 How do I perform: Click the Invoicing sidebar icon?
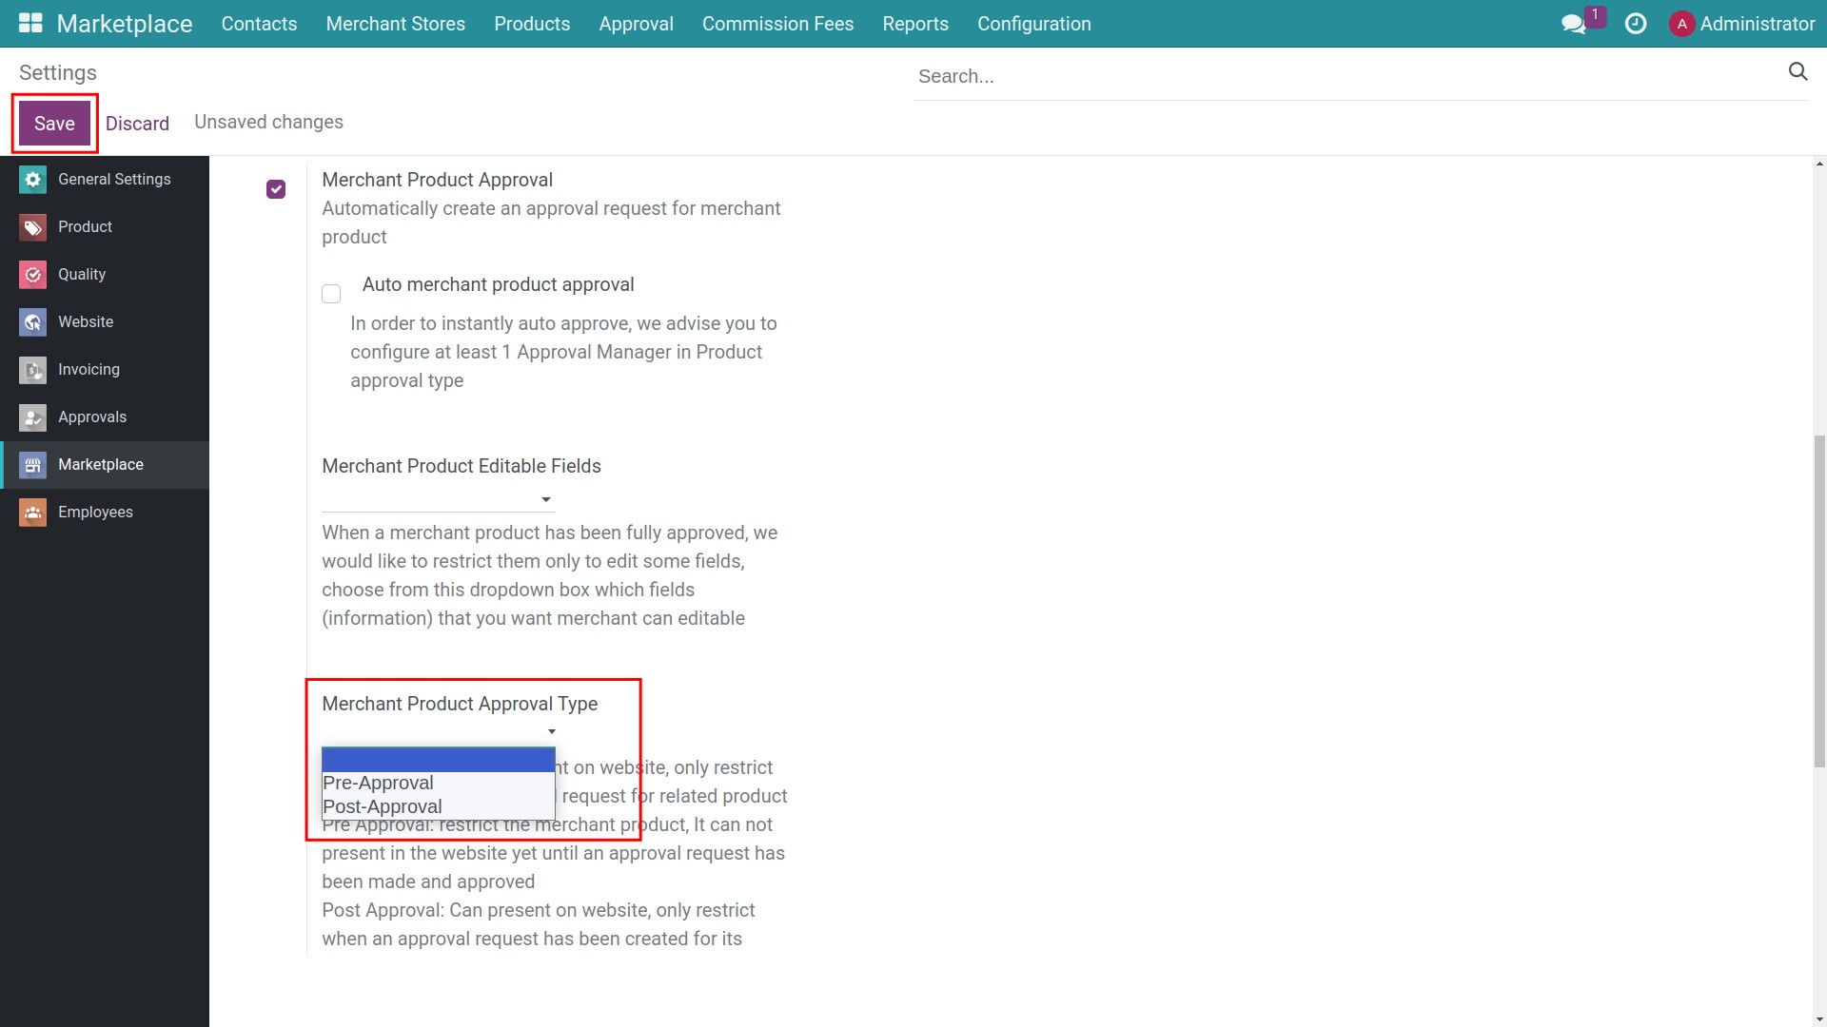(x=32, y=370)
